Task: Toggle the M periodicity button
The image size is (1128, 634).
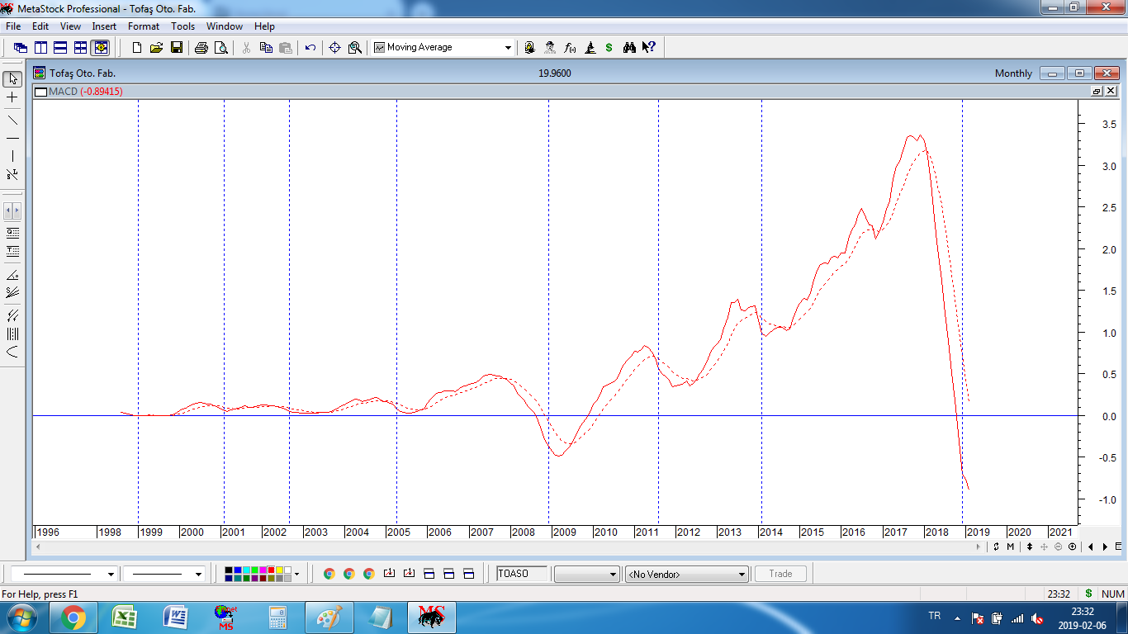Action: (x=1010, y=546)
